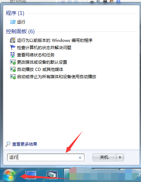The height and width of the screenshot is (182, 141).
Task: Clear the search box with X
Action: coord(80,158)
